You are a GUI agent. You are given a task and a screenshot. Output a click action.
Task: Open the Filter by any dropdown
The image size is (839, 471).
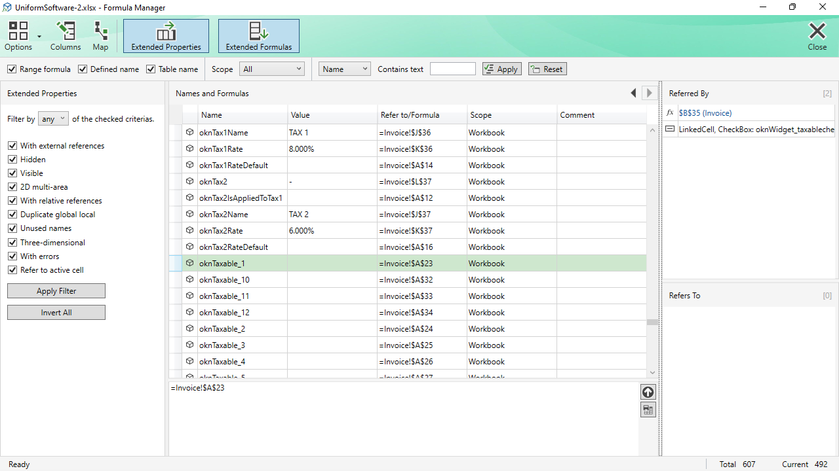[x=53, y=118]
